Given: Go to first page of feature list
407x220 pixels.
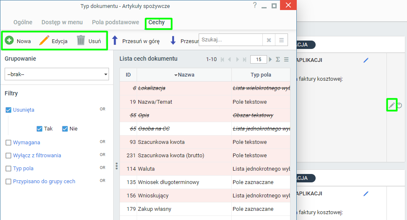Looking at the screenshot, I should coord(223,59).
